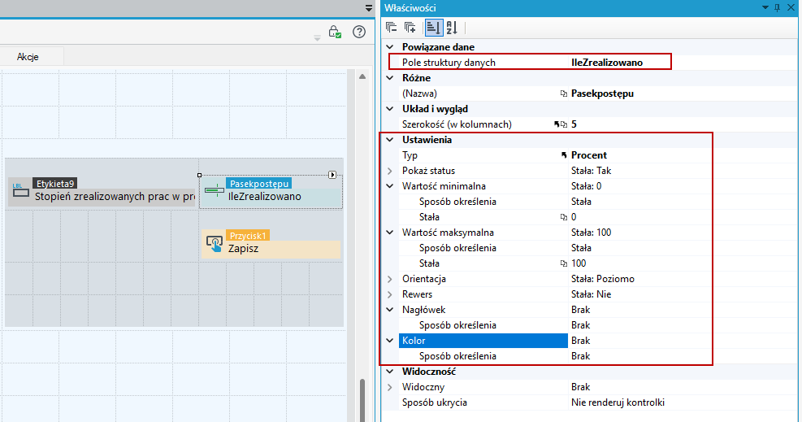802x422 pixels.
Task: Select the Pasekpostępu control in designer
Action: click(x=271, y=191)
